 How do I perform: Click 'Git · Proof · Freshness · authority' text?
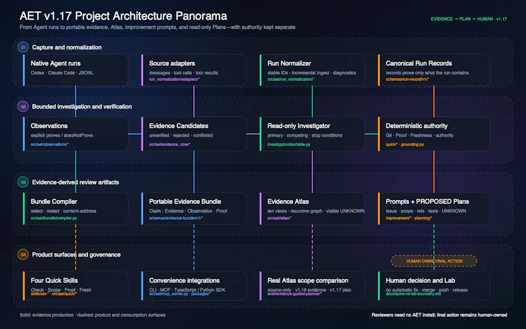pyautogui.click(x=419, y=136)
